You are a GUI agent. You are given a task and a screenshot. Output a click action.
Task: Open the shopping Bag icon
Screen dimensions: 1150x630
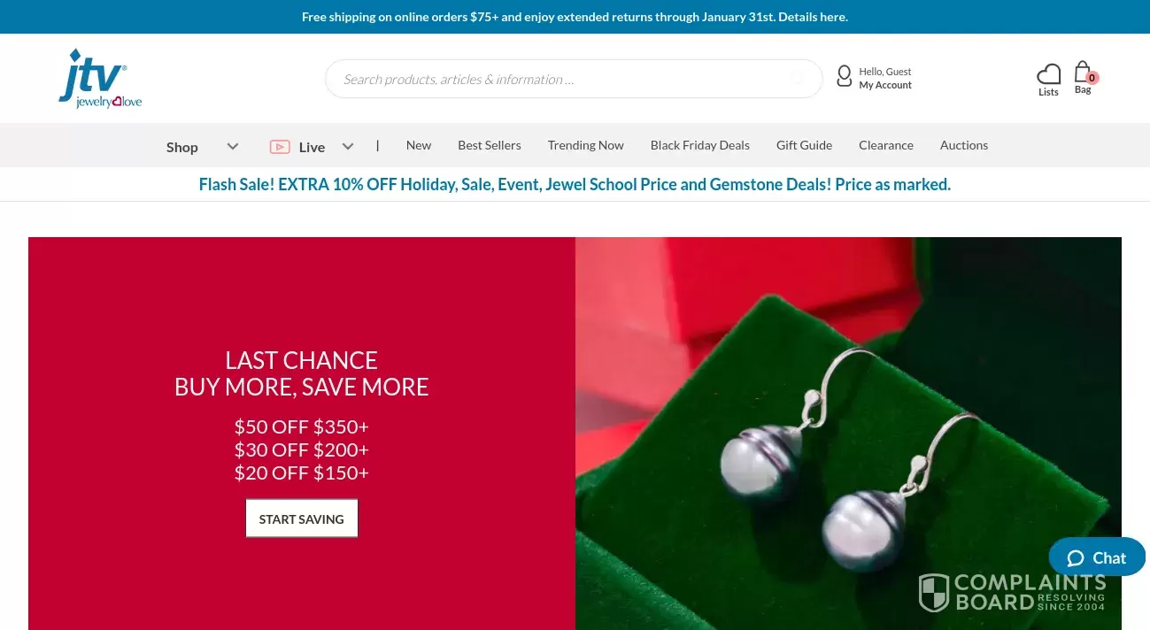click(x=1083, y=73)
